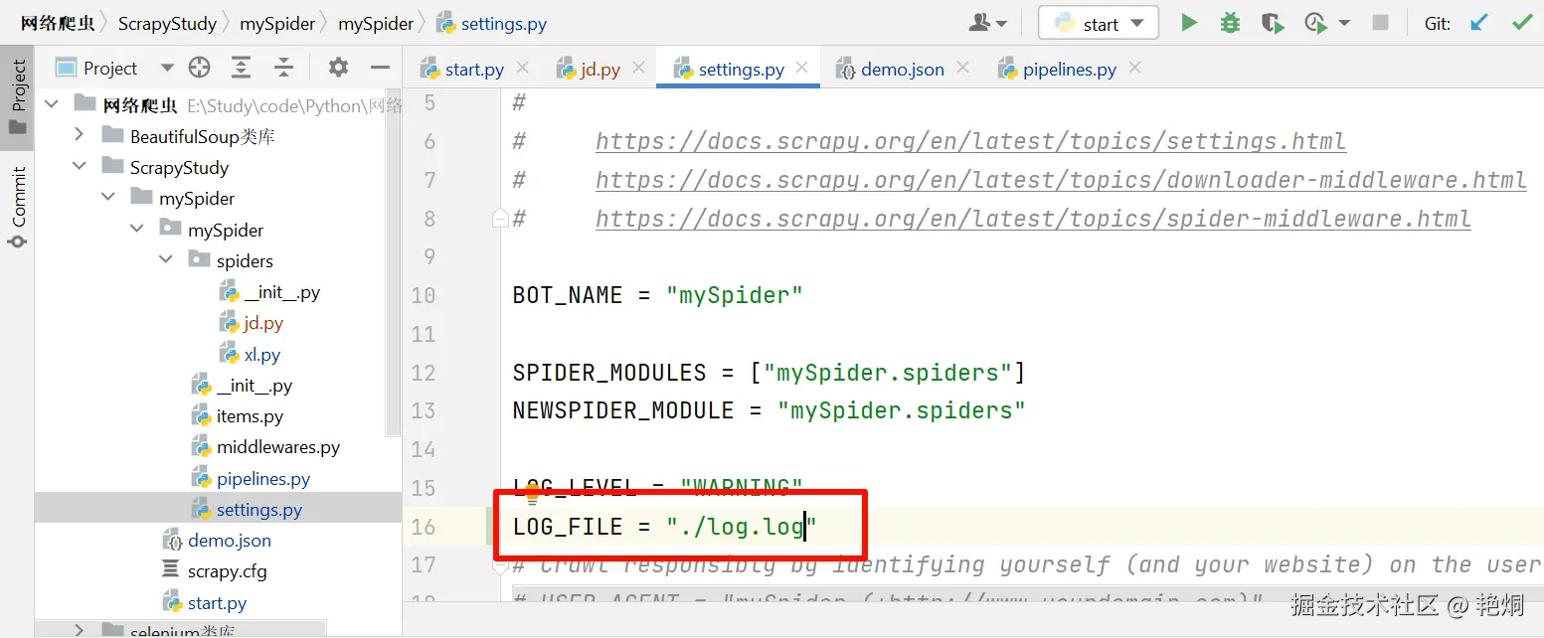1544x638 pixels.
Task: Click the Project tree vertical scrollbar
Action: click(x=395, y=263)
